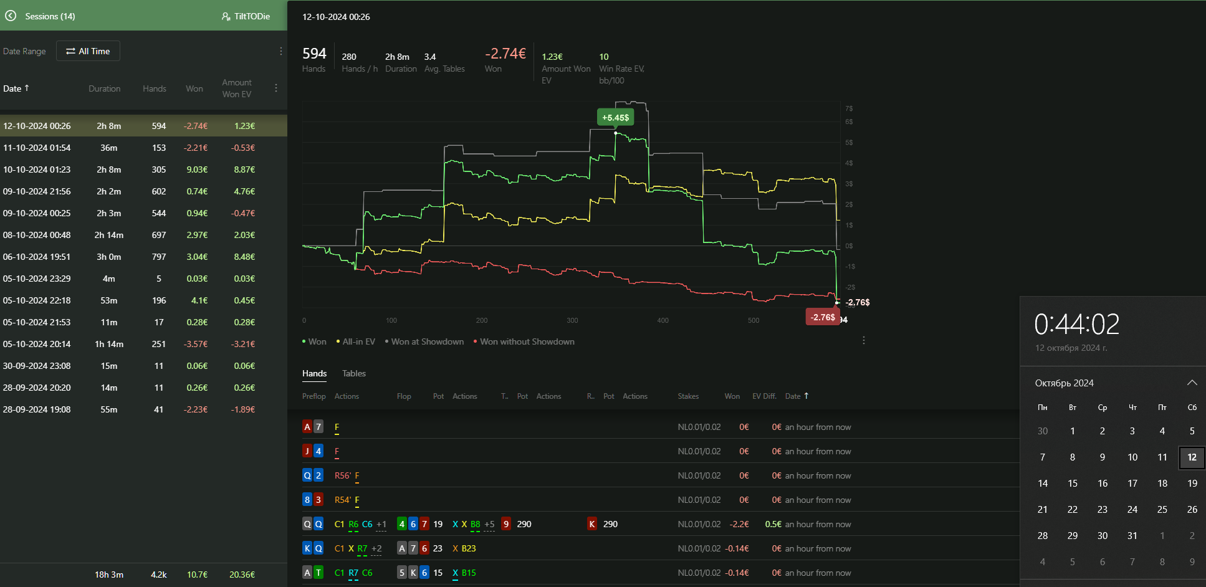Select session 28-09-2024 20:20
This screenshot has width=1206, height=587.
click(143, 388)
